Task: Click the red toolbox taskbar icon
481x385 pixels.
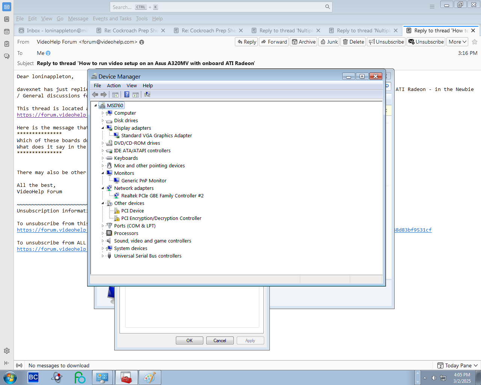Action: [x=126, y=377]
